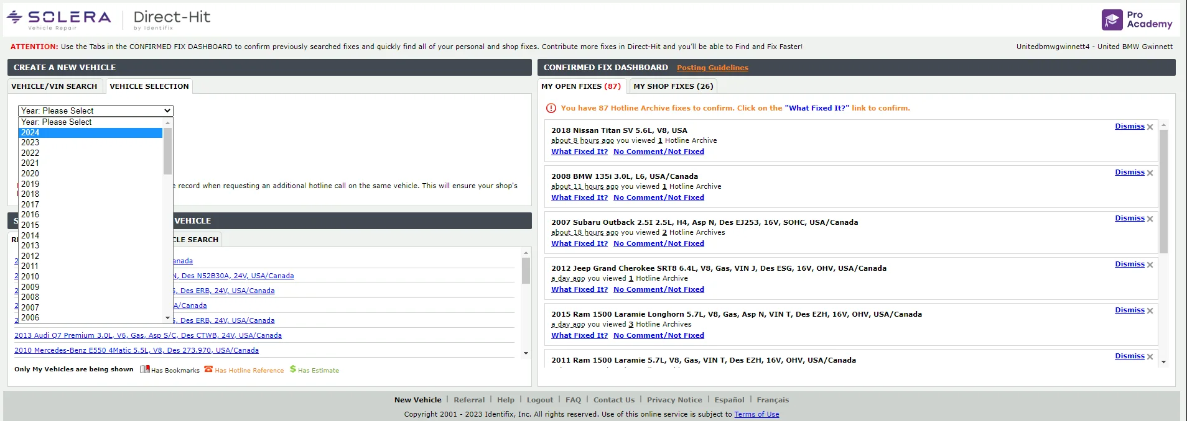Click What Fixed It for Jeep Grand Cherokee

[x=579, y=289]
